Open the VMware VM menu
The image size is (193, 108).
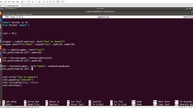[9, 2]
